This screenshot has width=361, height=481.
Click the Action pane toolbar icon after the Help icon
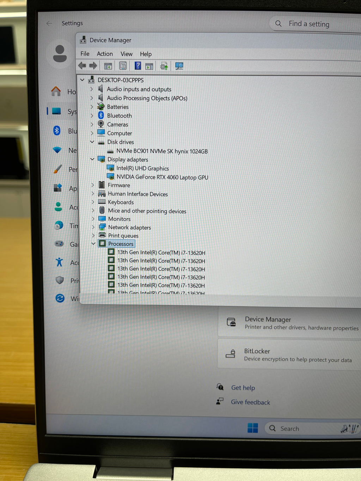(x=149, y=66)
